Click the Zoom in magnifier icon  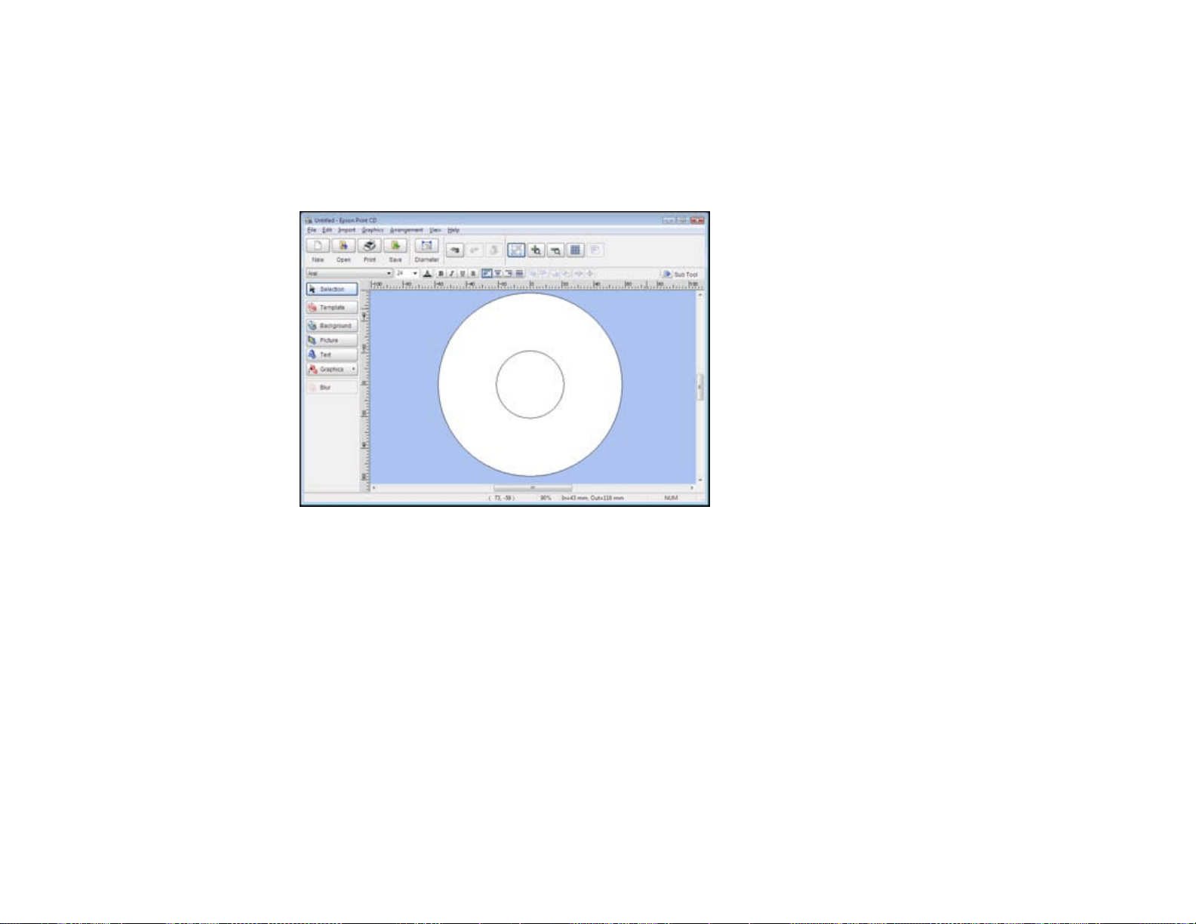pos(536,250)
